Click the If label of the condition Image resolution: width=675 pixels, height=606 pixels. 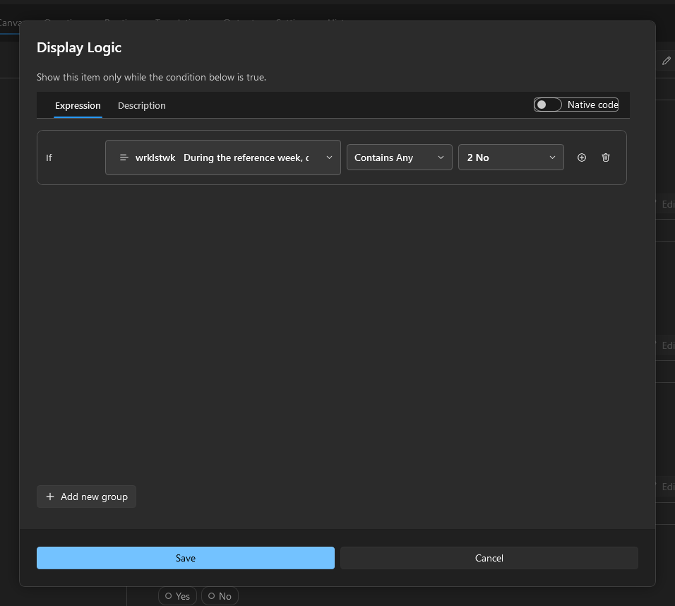click(x=49, y=158)
